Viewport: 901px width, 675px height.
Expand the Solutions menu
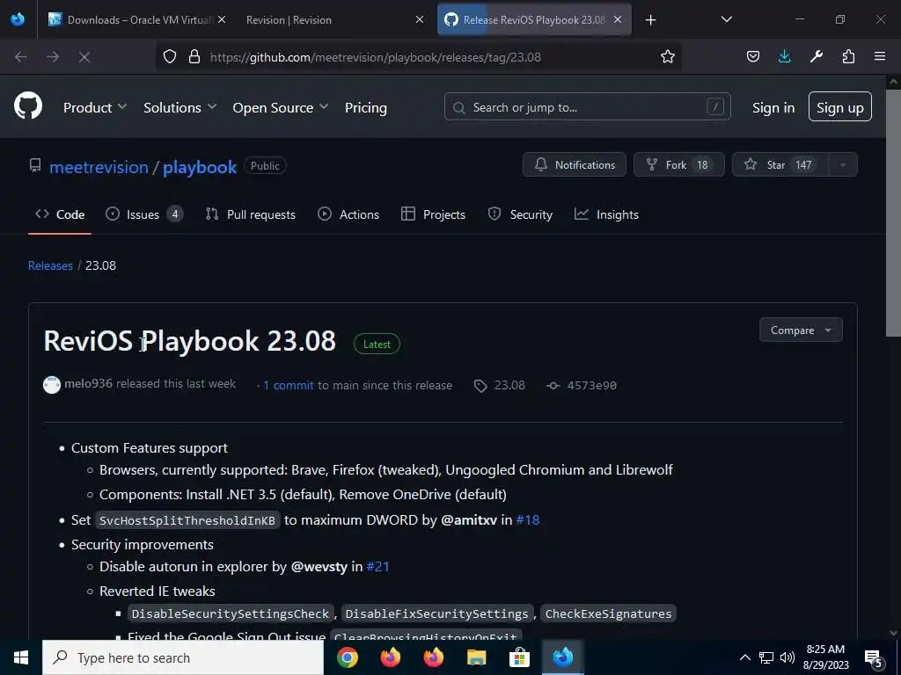pos(179,107)
